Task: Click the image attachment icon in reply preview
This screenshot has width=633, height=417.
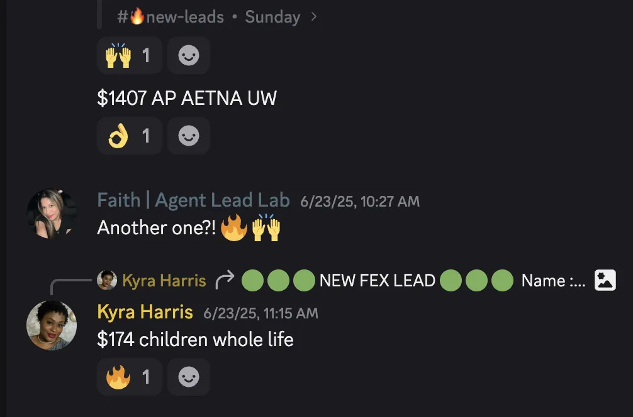Action: coord(605,280)
